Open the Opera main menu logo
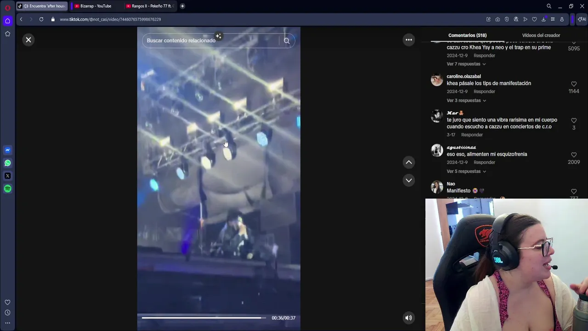The width and height of the screenshot is (588, 331). coord(7,8)
